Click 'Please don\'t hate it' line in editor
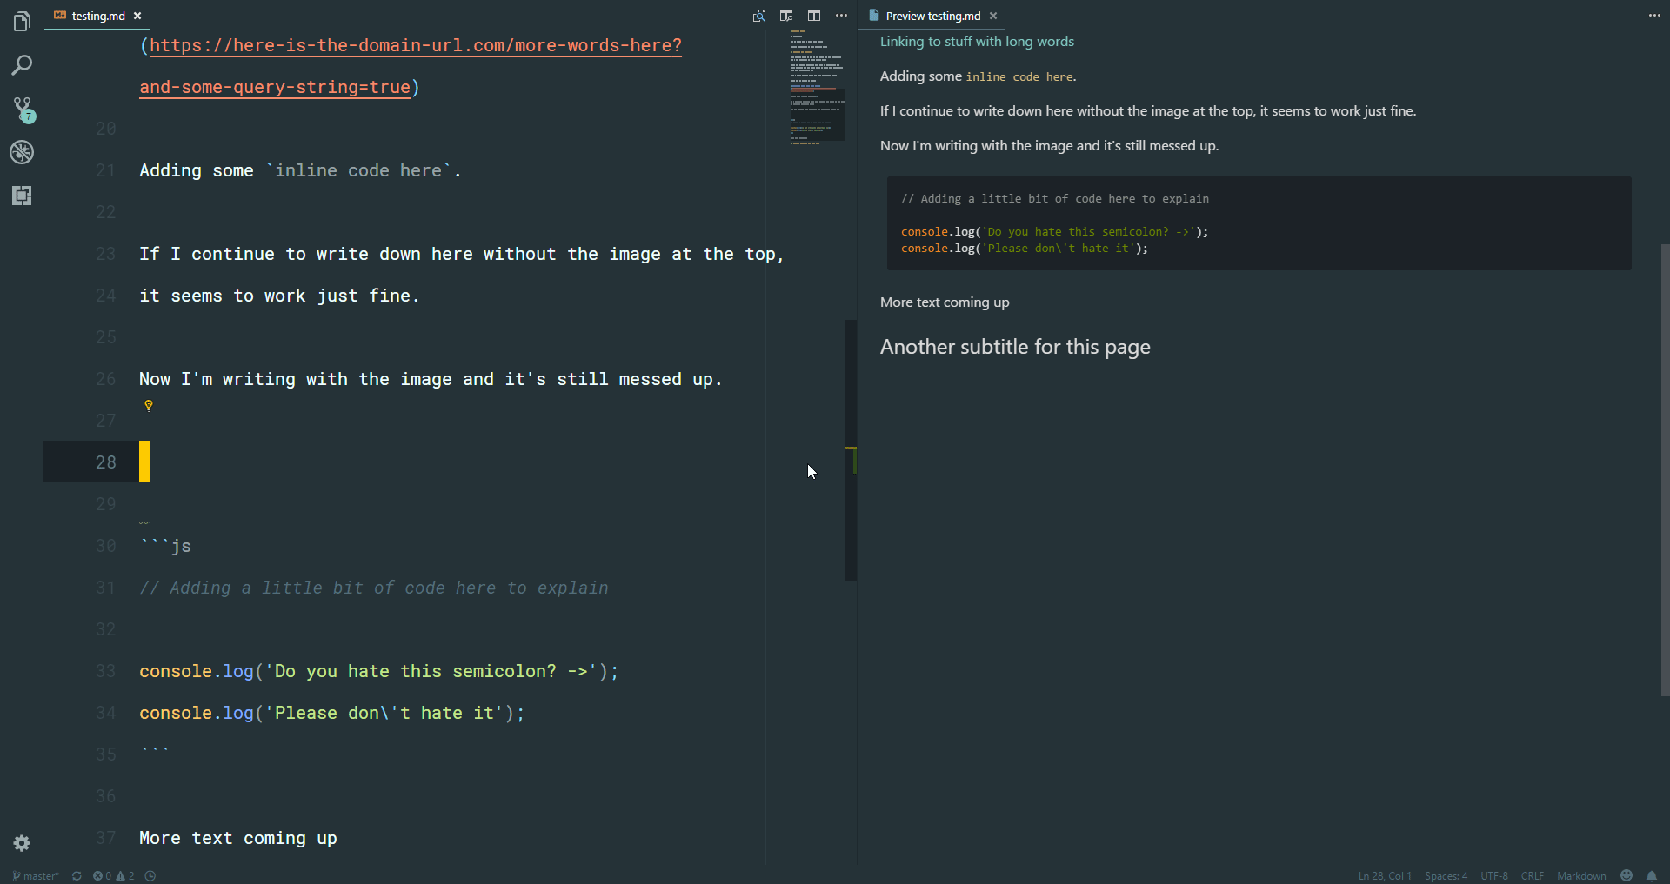This screenshot has width=1670, height=884. pyautogui.click(x=332, y=713)
